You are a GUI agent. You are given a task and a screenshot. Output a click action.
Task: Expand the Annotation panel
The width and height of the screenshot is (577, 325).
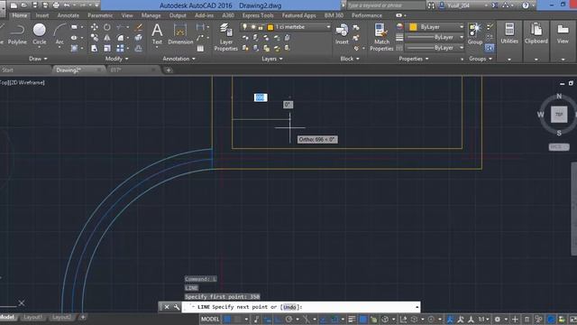click(179, 59)
